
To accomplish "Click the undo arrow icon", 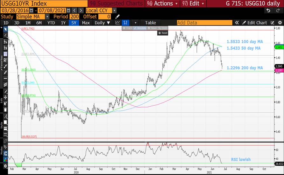I will [x=268, y=10].
